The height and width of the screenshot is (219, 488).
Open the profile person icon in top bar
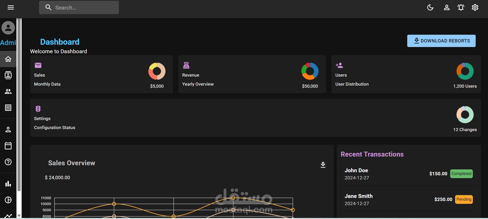pyautogui.click(x=447, y=7)
